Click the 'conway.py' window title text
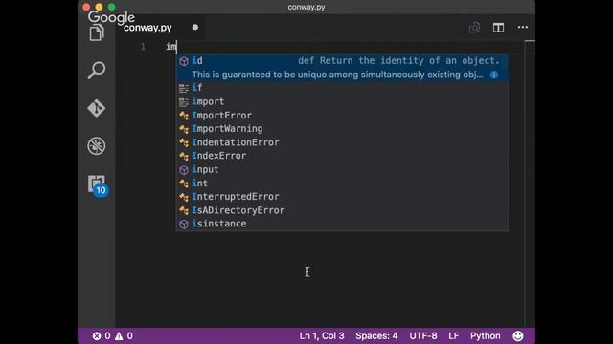The height and width of the screenshot is (344, 613). 306,7
